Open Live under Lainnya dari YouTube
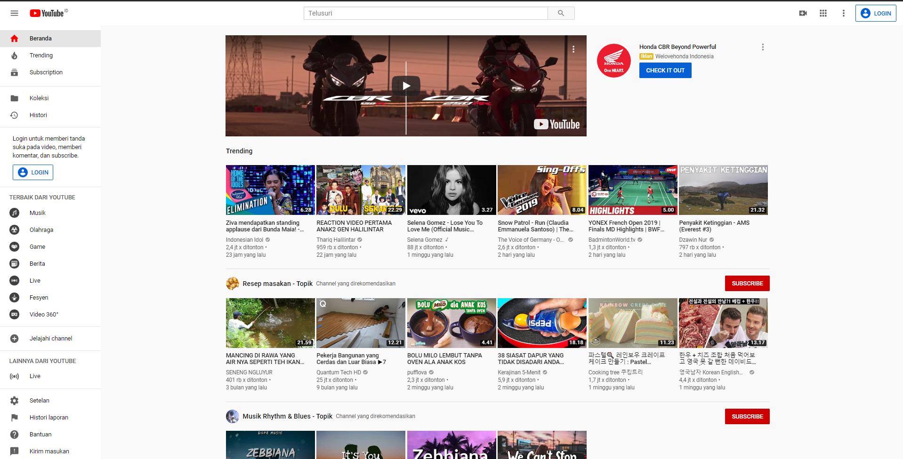903x459 pixels. pyautogui.click(x=50, y=376)
